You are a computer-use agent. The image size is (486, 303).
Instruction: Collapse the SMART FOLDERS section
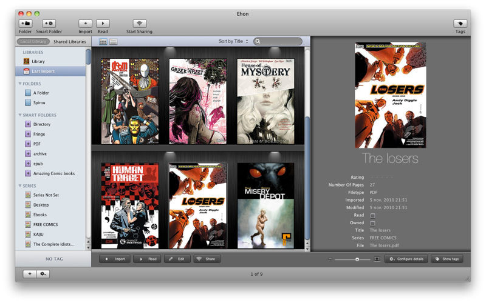pyautogui.click(x=20, y=115)
